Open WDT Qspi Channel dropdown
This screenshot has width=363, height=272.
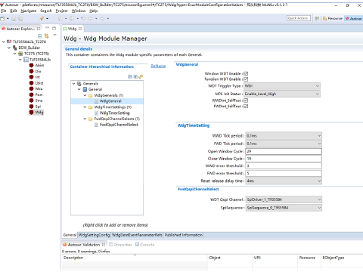coord(284,199)
